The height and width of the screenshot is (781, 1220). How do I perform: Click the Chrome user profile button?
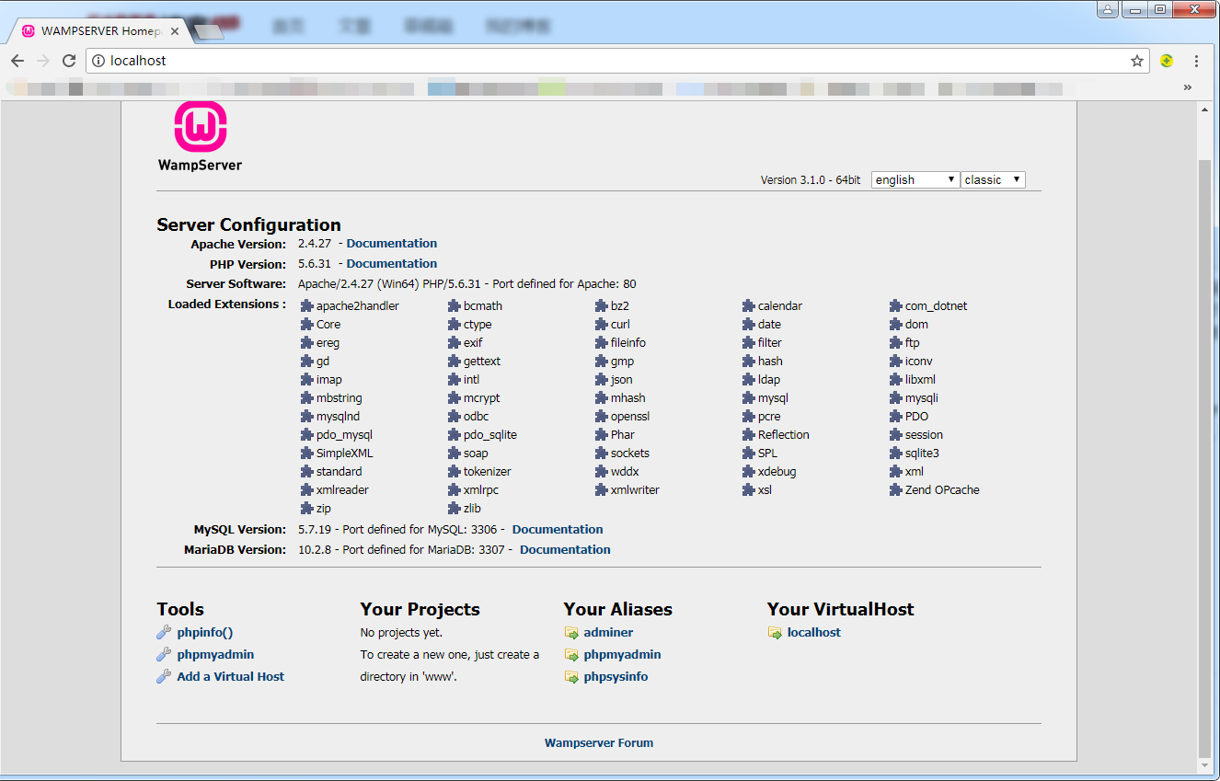pos(1107,9)
